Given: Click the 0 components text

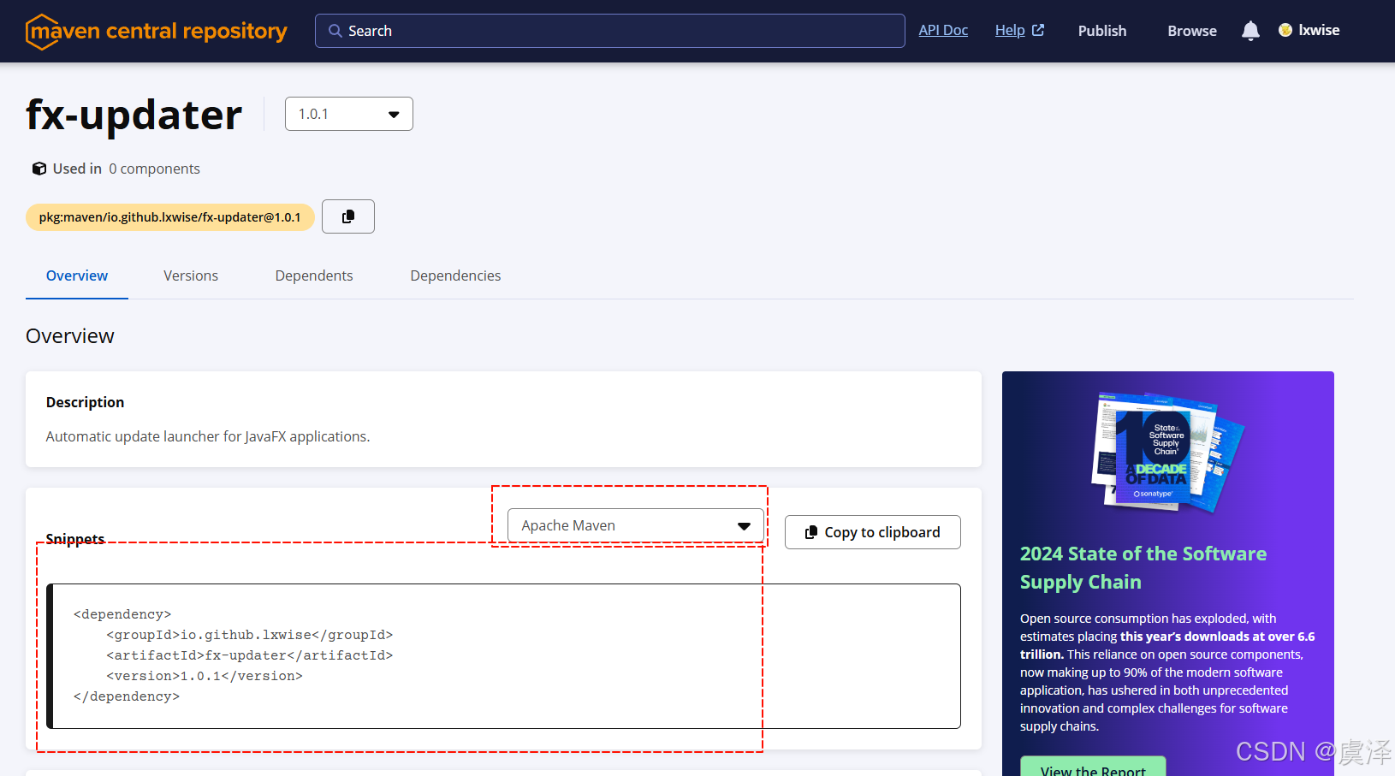Looking at the screenshot, I should click(154, 169).
